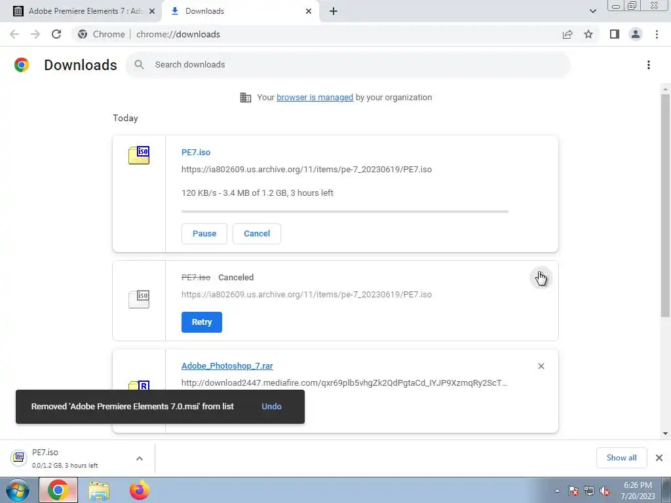Show hidden system tray icons

pos(557,491)
